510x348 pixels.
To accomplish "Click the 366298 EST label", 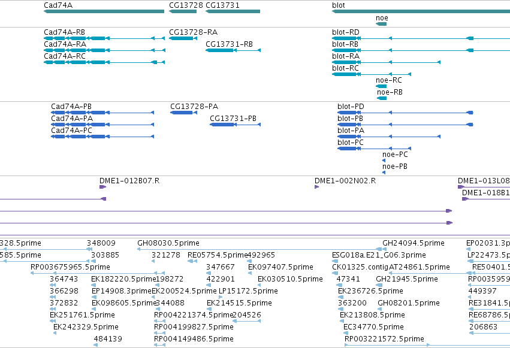I will point(64,291).
